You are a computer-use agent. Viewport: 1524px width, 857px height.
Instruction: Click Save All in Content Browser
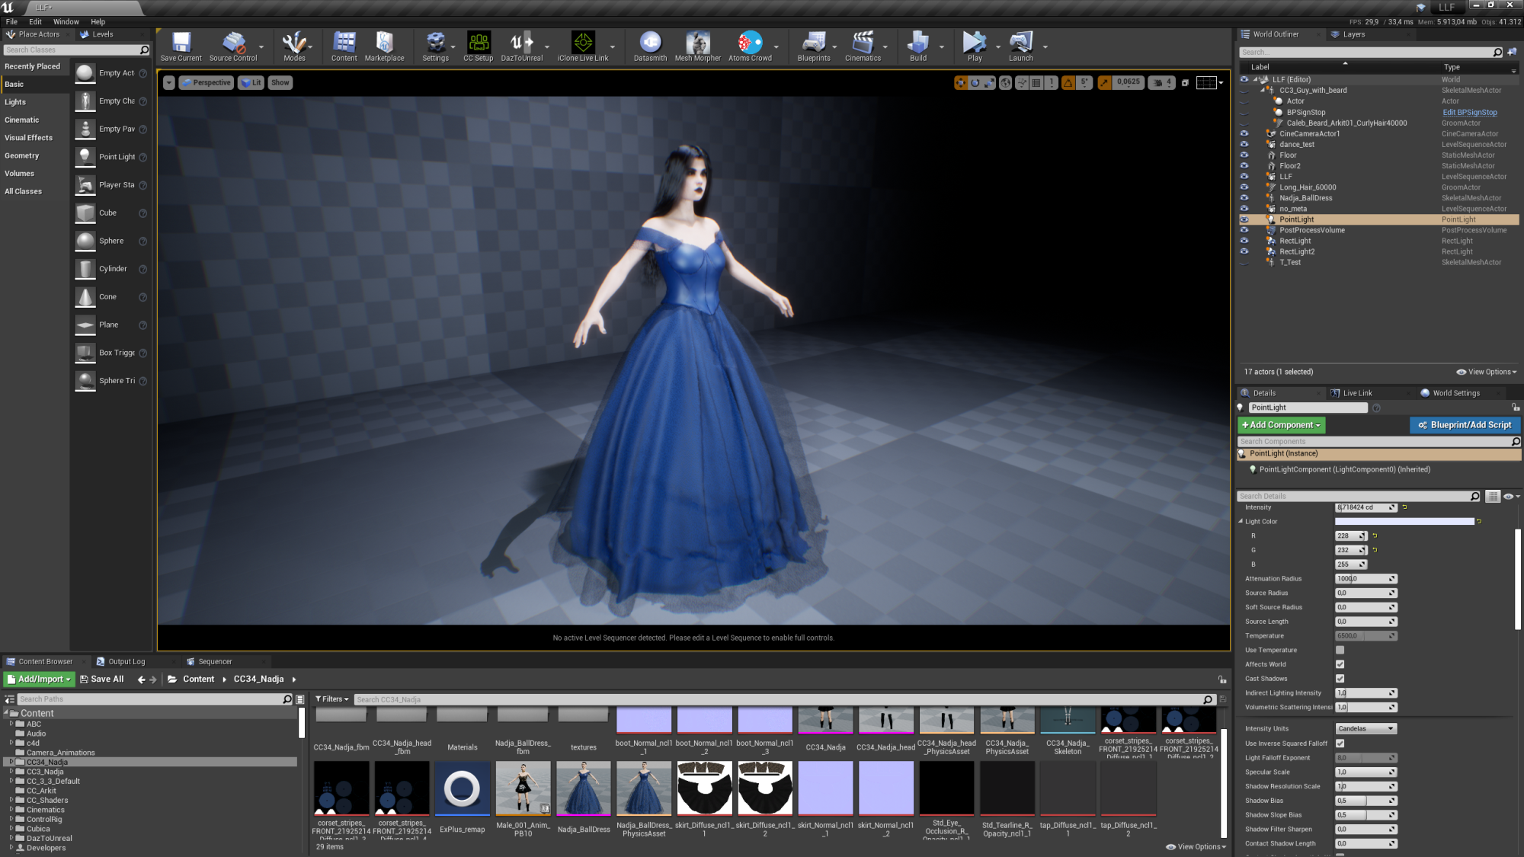pos(101,680)
